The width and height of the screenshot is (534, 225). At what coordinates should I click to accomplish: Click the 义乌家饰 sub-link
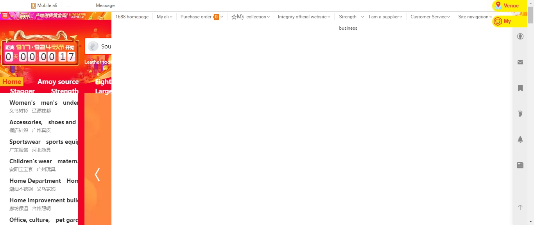46,189
